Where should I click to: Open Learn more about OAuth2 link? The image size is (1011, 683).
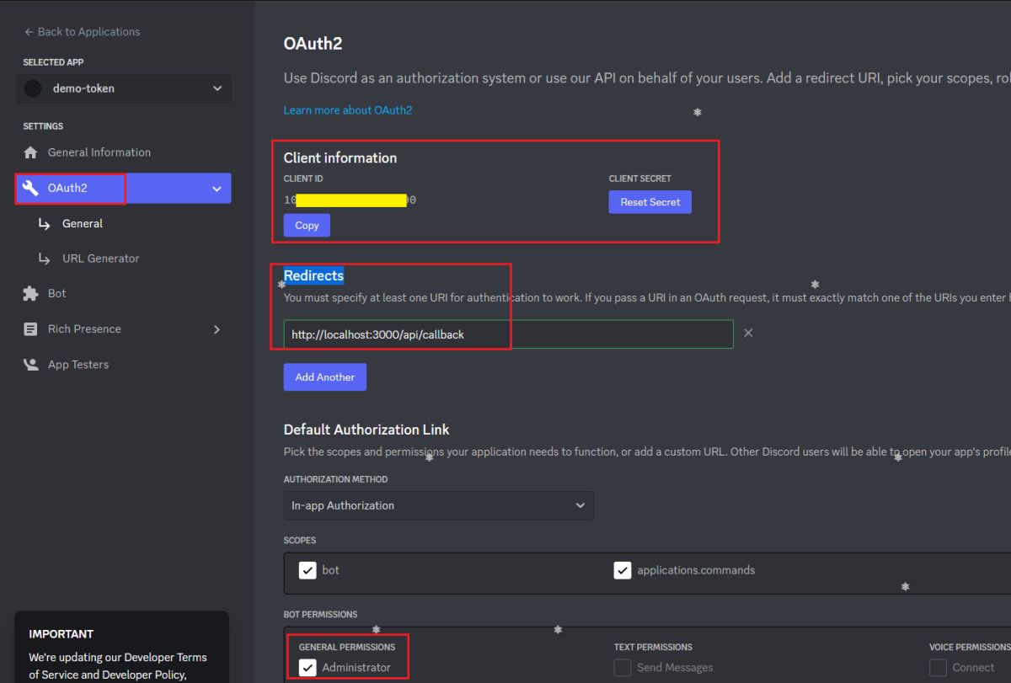pos(348,110)
